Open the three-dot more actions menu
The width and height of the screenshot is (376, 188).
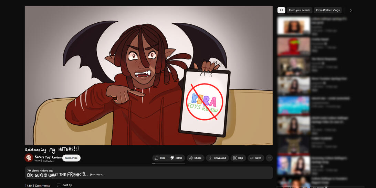[269, 158]
